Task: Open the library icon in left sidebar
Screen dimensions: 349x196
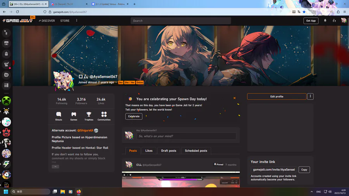Action: pyautogui.click(x=6, y=85)
